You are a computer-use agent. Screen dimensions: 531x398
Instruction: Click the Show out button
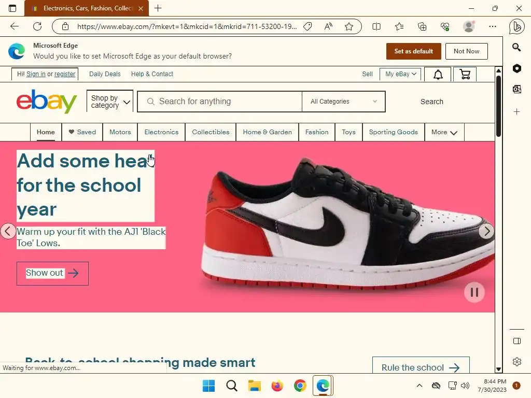[52, 274]
